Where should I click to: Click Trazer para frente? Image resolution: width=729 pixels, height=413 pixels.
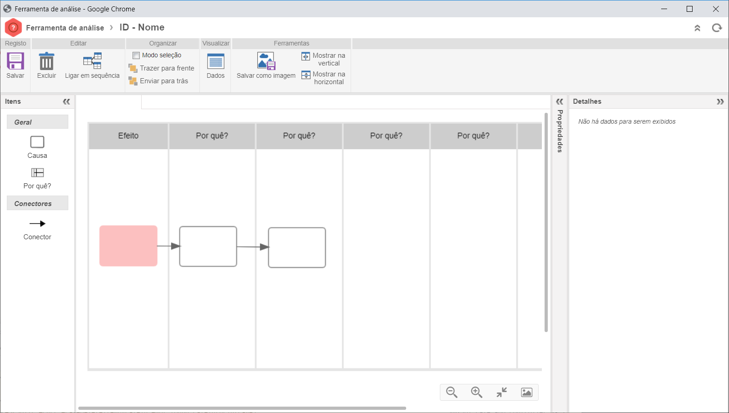coord(162,68)
